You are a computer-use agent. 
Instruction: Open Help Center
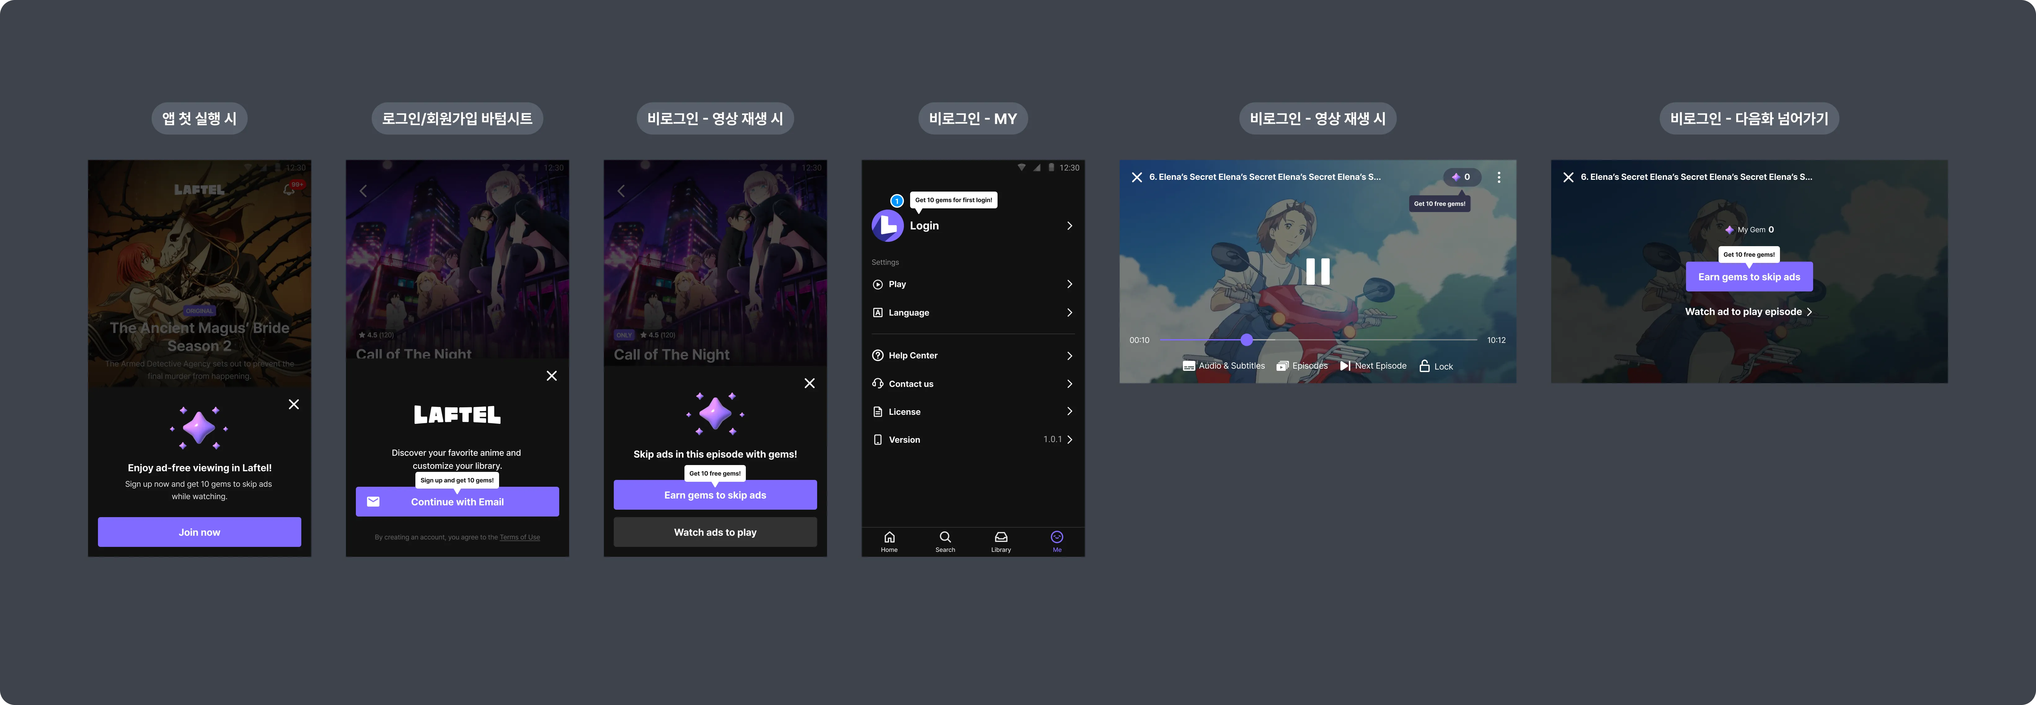click(973, 356)
